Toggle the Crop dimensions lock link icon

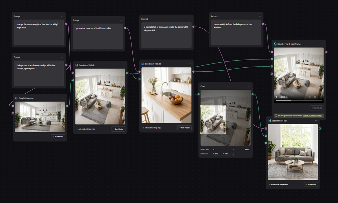(x=233, y=154)
